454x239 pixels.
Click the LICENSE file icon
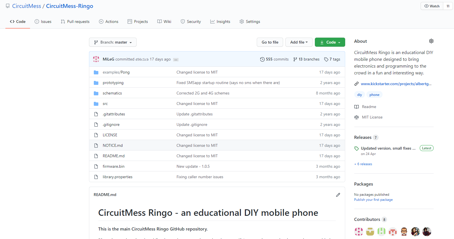click(x=96, y=135)
